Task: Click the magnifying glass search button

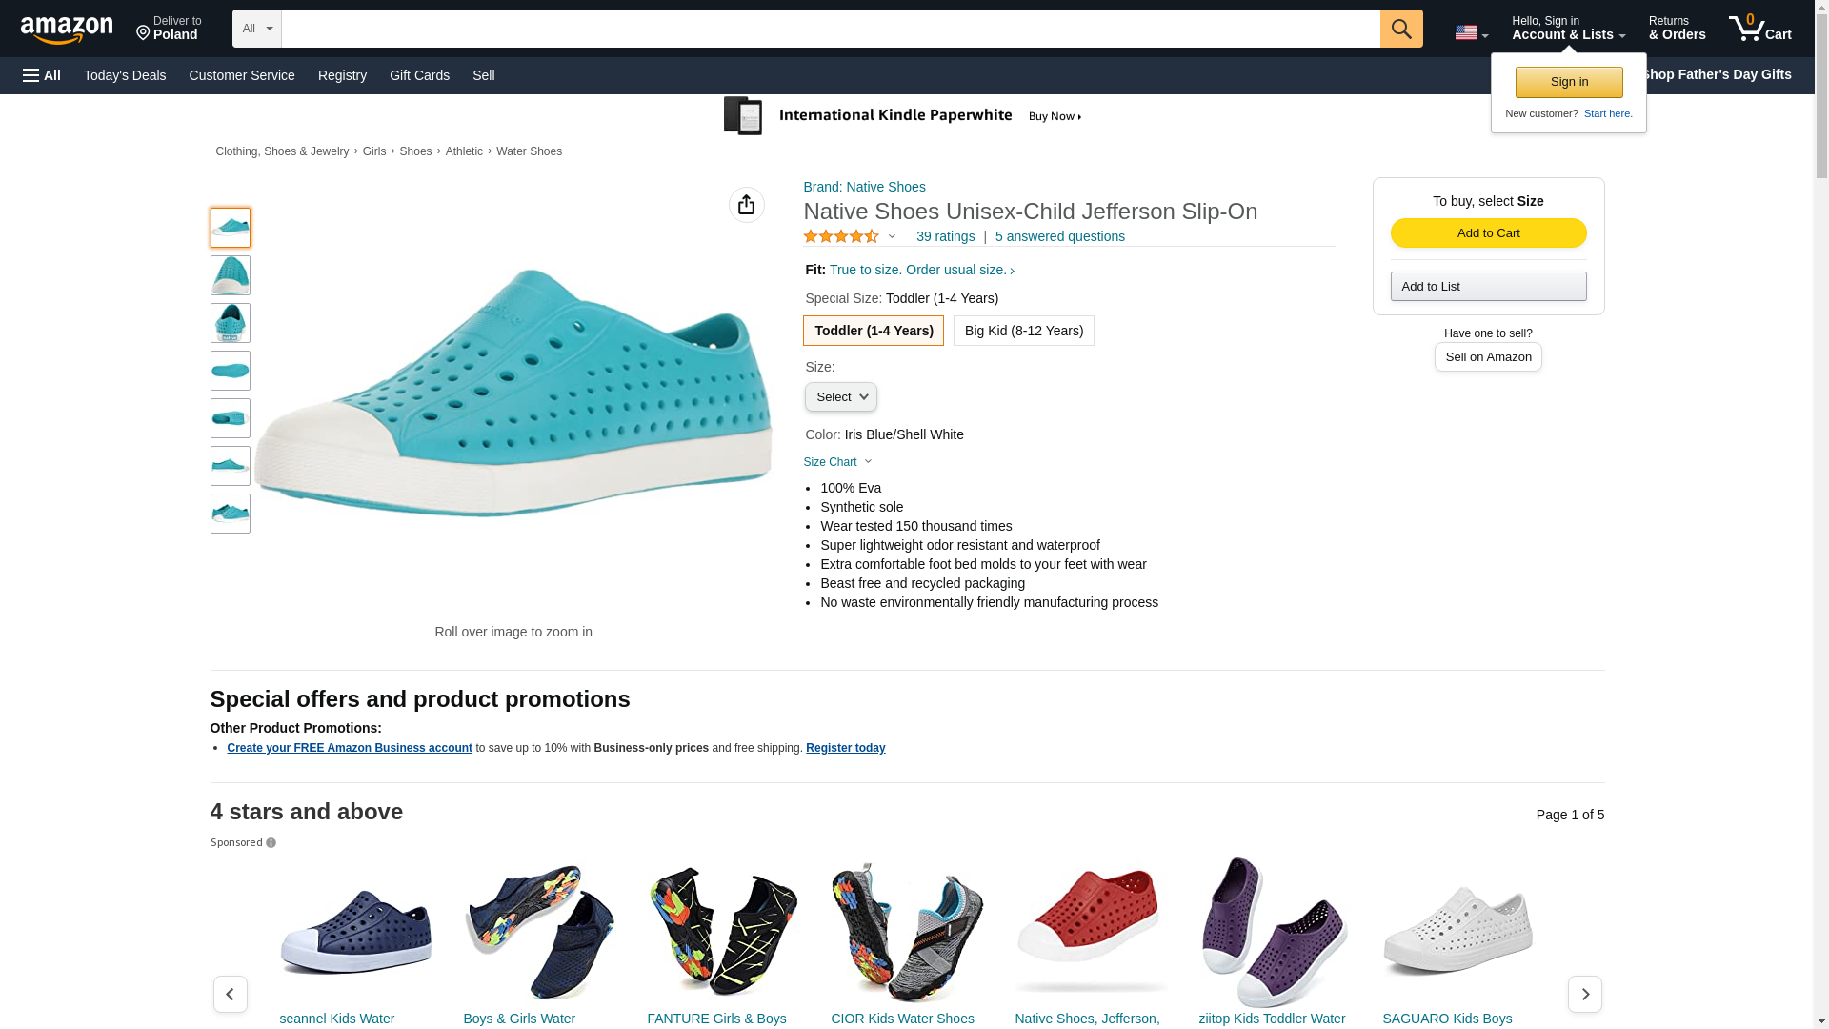Action: pyautogui.click(x=1400, y=29)
